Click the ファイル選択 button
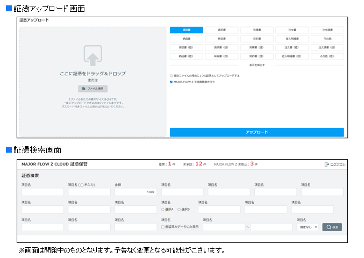The width and height of the screenshot is (364, 258). point(92,89)
